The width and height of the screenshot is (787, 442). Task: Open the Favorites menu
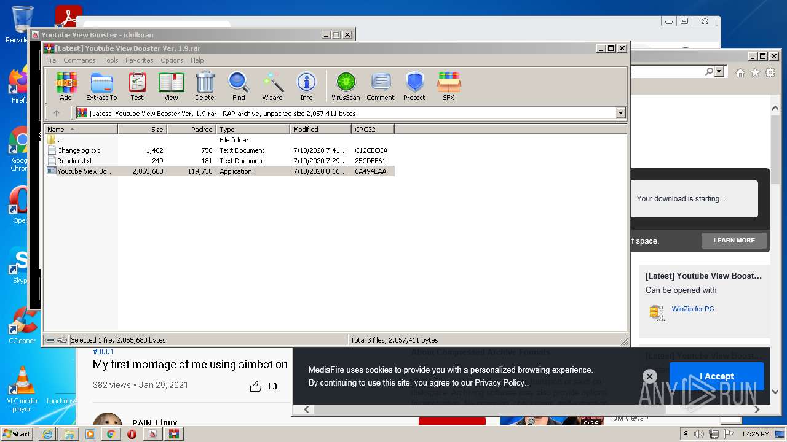140,60
